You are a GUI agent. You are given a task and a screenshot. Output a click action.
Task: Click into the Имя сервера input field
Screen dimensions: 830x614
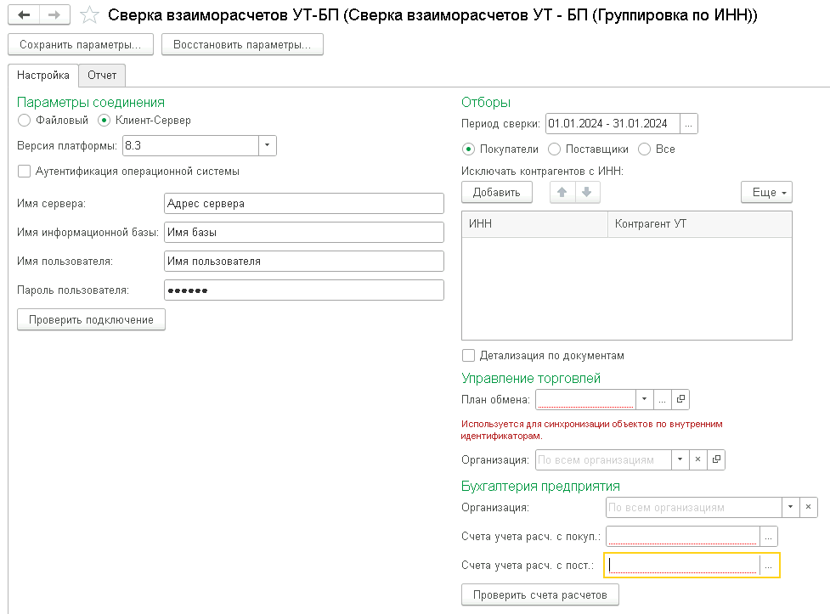(303, 204)
